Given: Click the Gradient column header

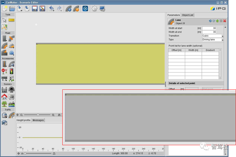Looking at the screenshot, I should 210,50.
